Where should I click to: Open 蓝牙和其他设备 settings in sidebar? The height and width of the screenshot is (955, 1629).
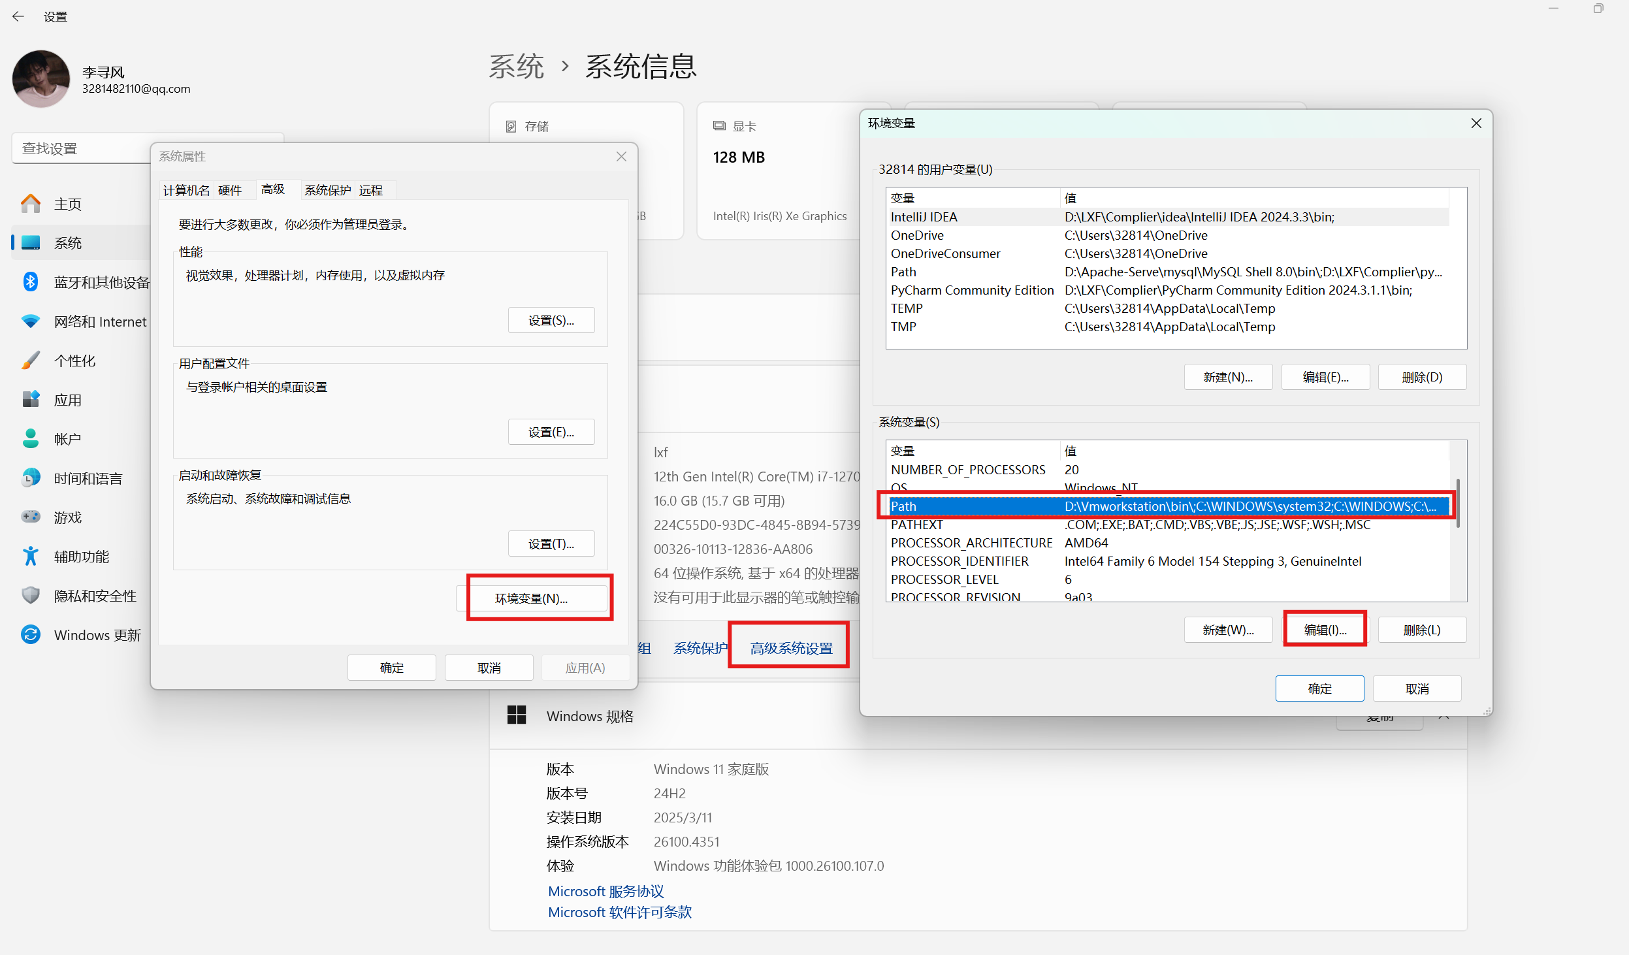tap(101, 282)
